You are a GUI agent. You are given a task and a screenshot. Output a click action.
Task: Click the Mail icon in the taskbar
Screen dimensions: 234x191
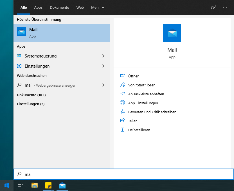(62, 185)
